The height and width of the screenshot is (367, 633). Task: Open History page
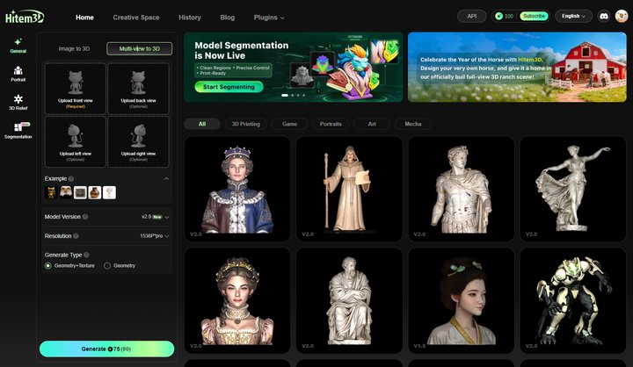coord(190,18)
